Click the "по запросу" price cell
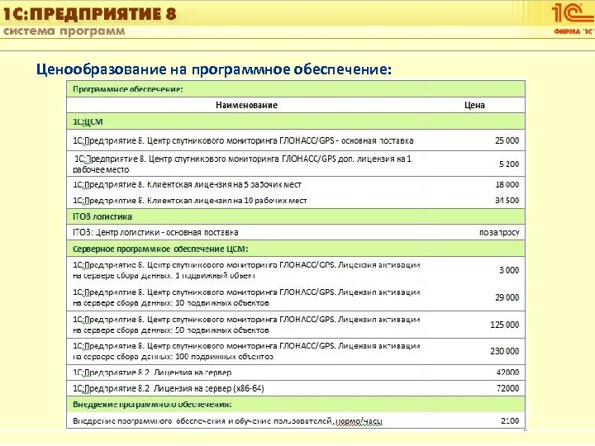The height and width of the screenshot is (446, 595). [499, 232]
